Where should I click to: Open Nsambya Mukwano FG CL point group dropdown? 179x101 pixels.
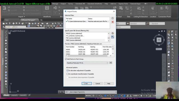[x=87, y=63]
